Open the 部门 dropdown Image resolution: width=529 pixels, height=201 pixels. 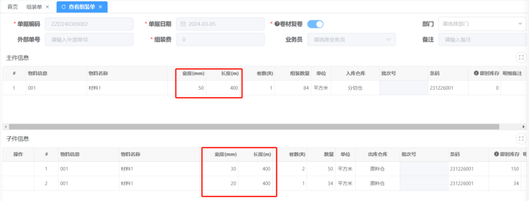[482, 24]
